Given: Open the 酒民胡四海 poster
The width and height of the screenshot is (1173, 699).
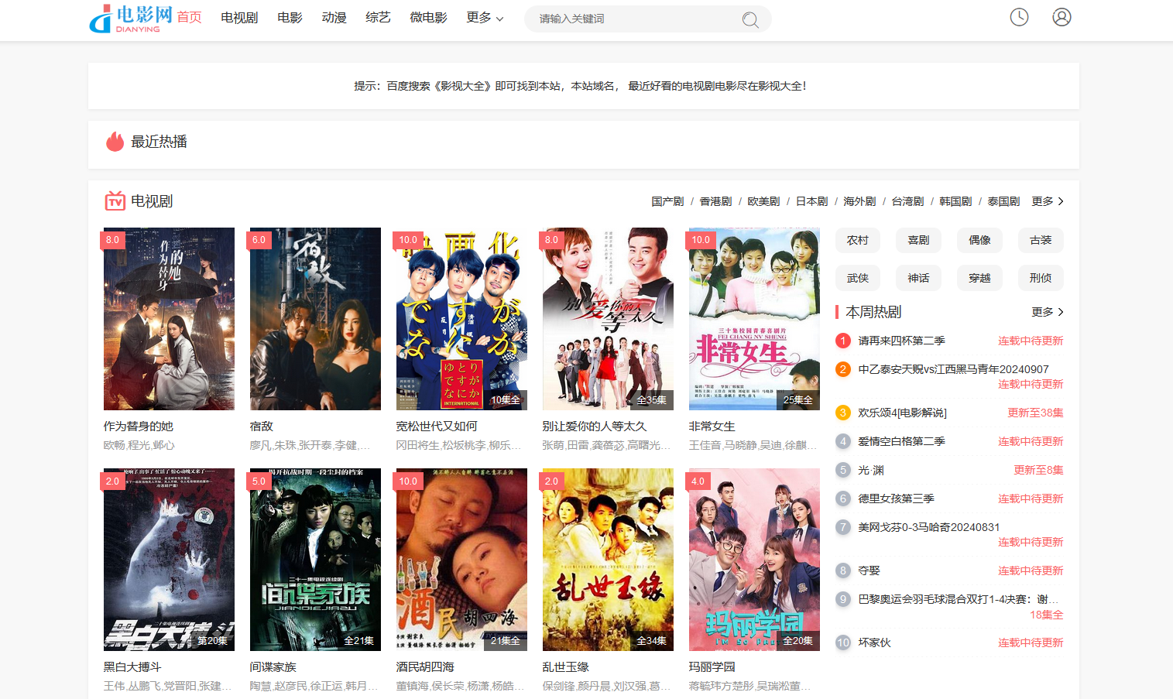Looking at the screenshot, I should click(461, 560).
